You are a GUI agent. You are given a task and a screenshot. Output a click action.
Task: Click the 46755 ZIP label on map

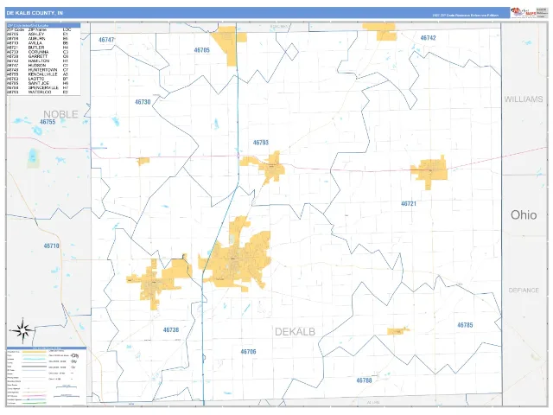[48, 122]
